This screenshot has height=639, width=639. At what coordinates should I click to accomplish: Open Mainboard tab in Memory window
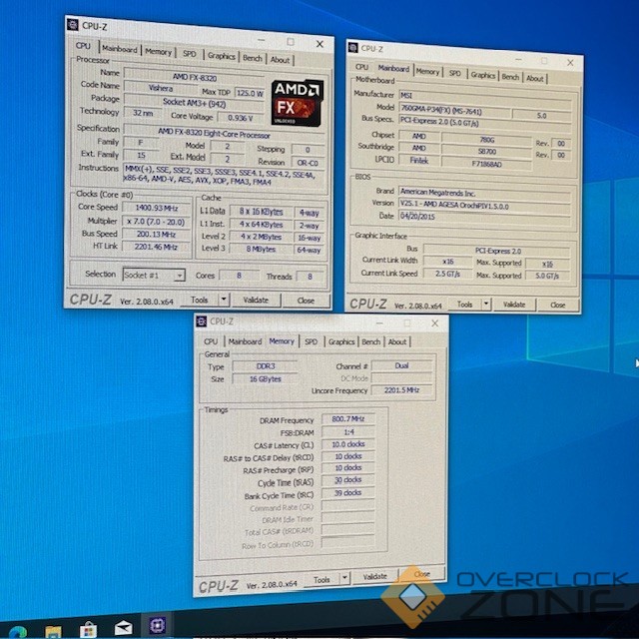click(245, 341)
